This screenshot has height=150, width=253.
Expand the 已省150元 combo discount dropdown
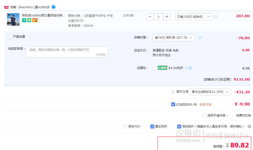click(193, 17)
